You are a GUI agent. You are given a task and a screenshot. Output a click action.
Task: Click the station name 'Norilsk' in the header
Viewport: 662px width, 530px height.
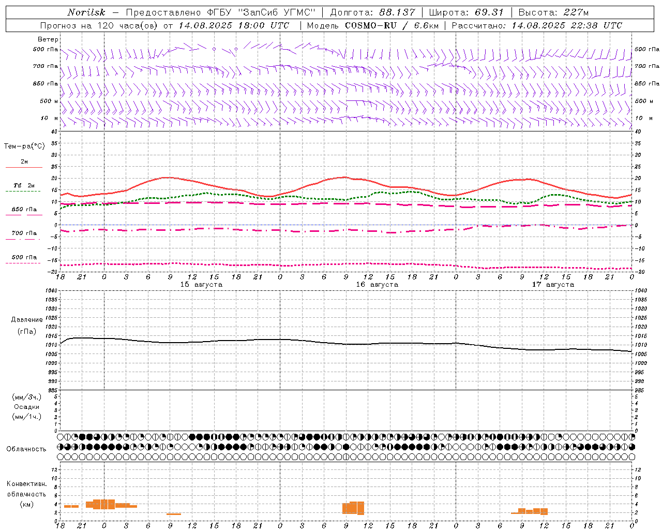coord(86,12)
